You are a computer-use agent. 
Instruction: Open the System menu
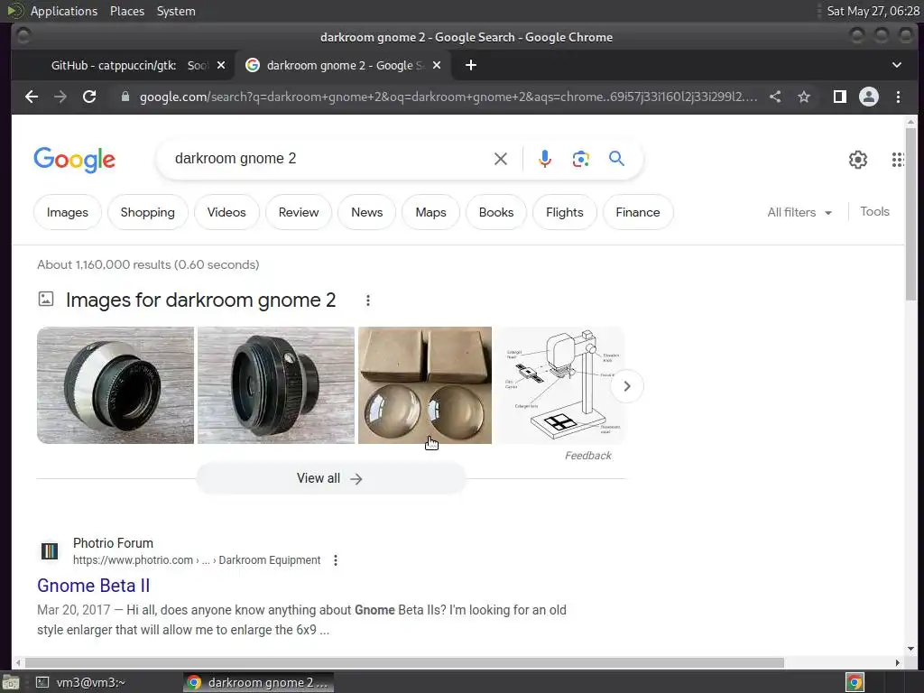click(x=176, y=11)
